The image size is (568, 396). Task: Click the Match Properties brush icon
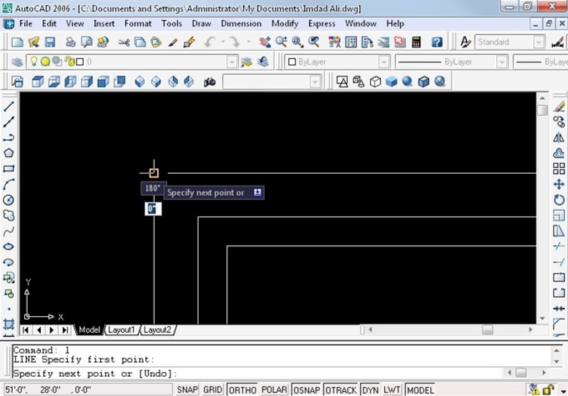[x=173, y=42]
